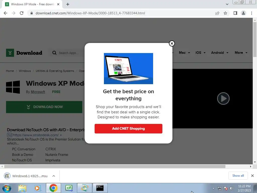Expand the More menu

point(241,53)
